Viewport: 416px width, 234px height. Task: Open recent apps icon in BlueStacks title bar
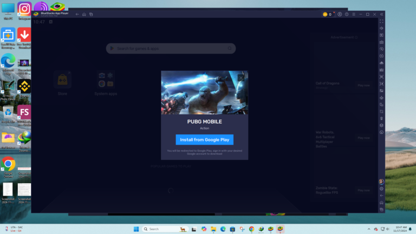click(x=91, y=14)
